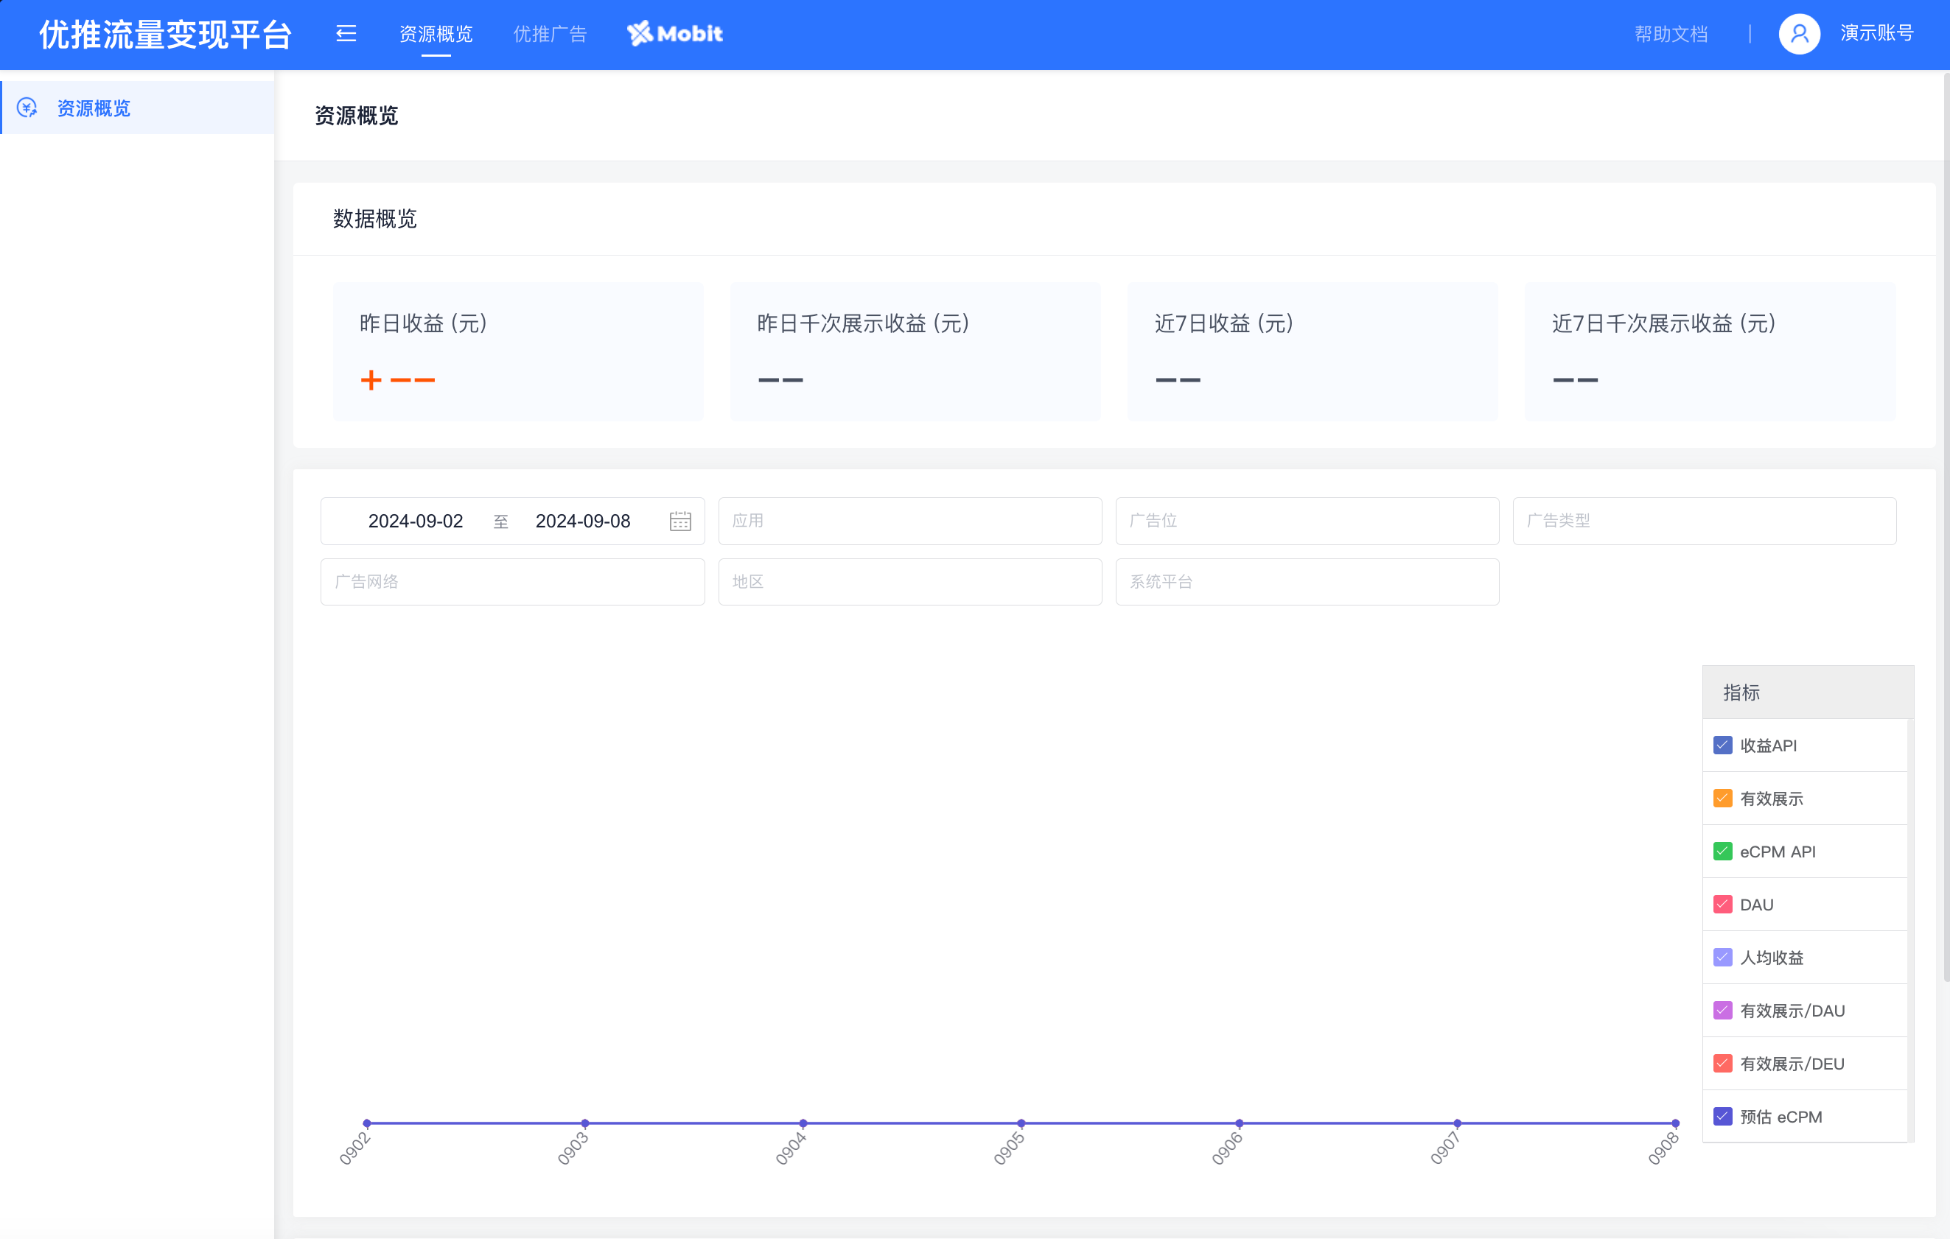Click the chart data point at 0908
The width and height of the screenshot is (1950, 1239).
tap(1675, 1123)
